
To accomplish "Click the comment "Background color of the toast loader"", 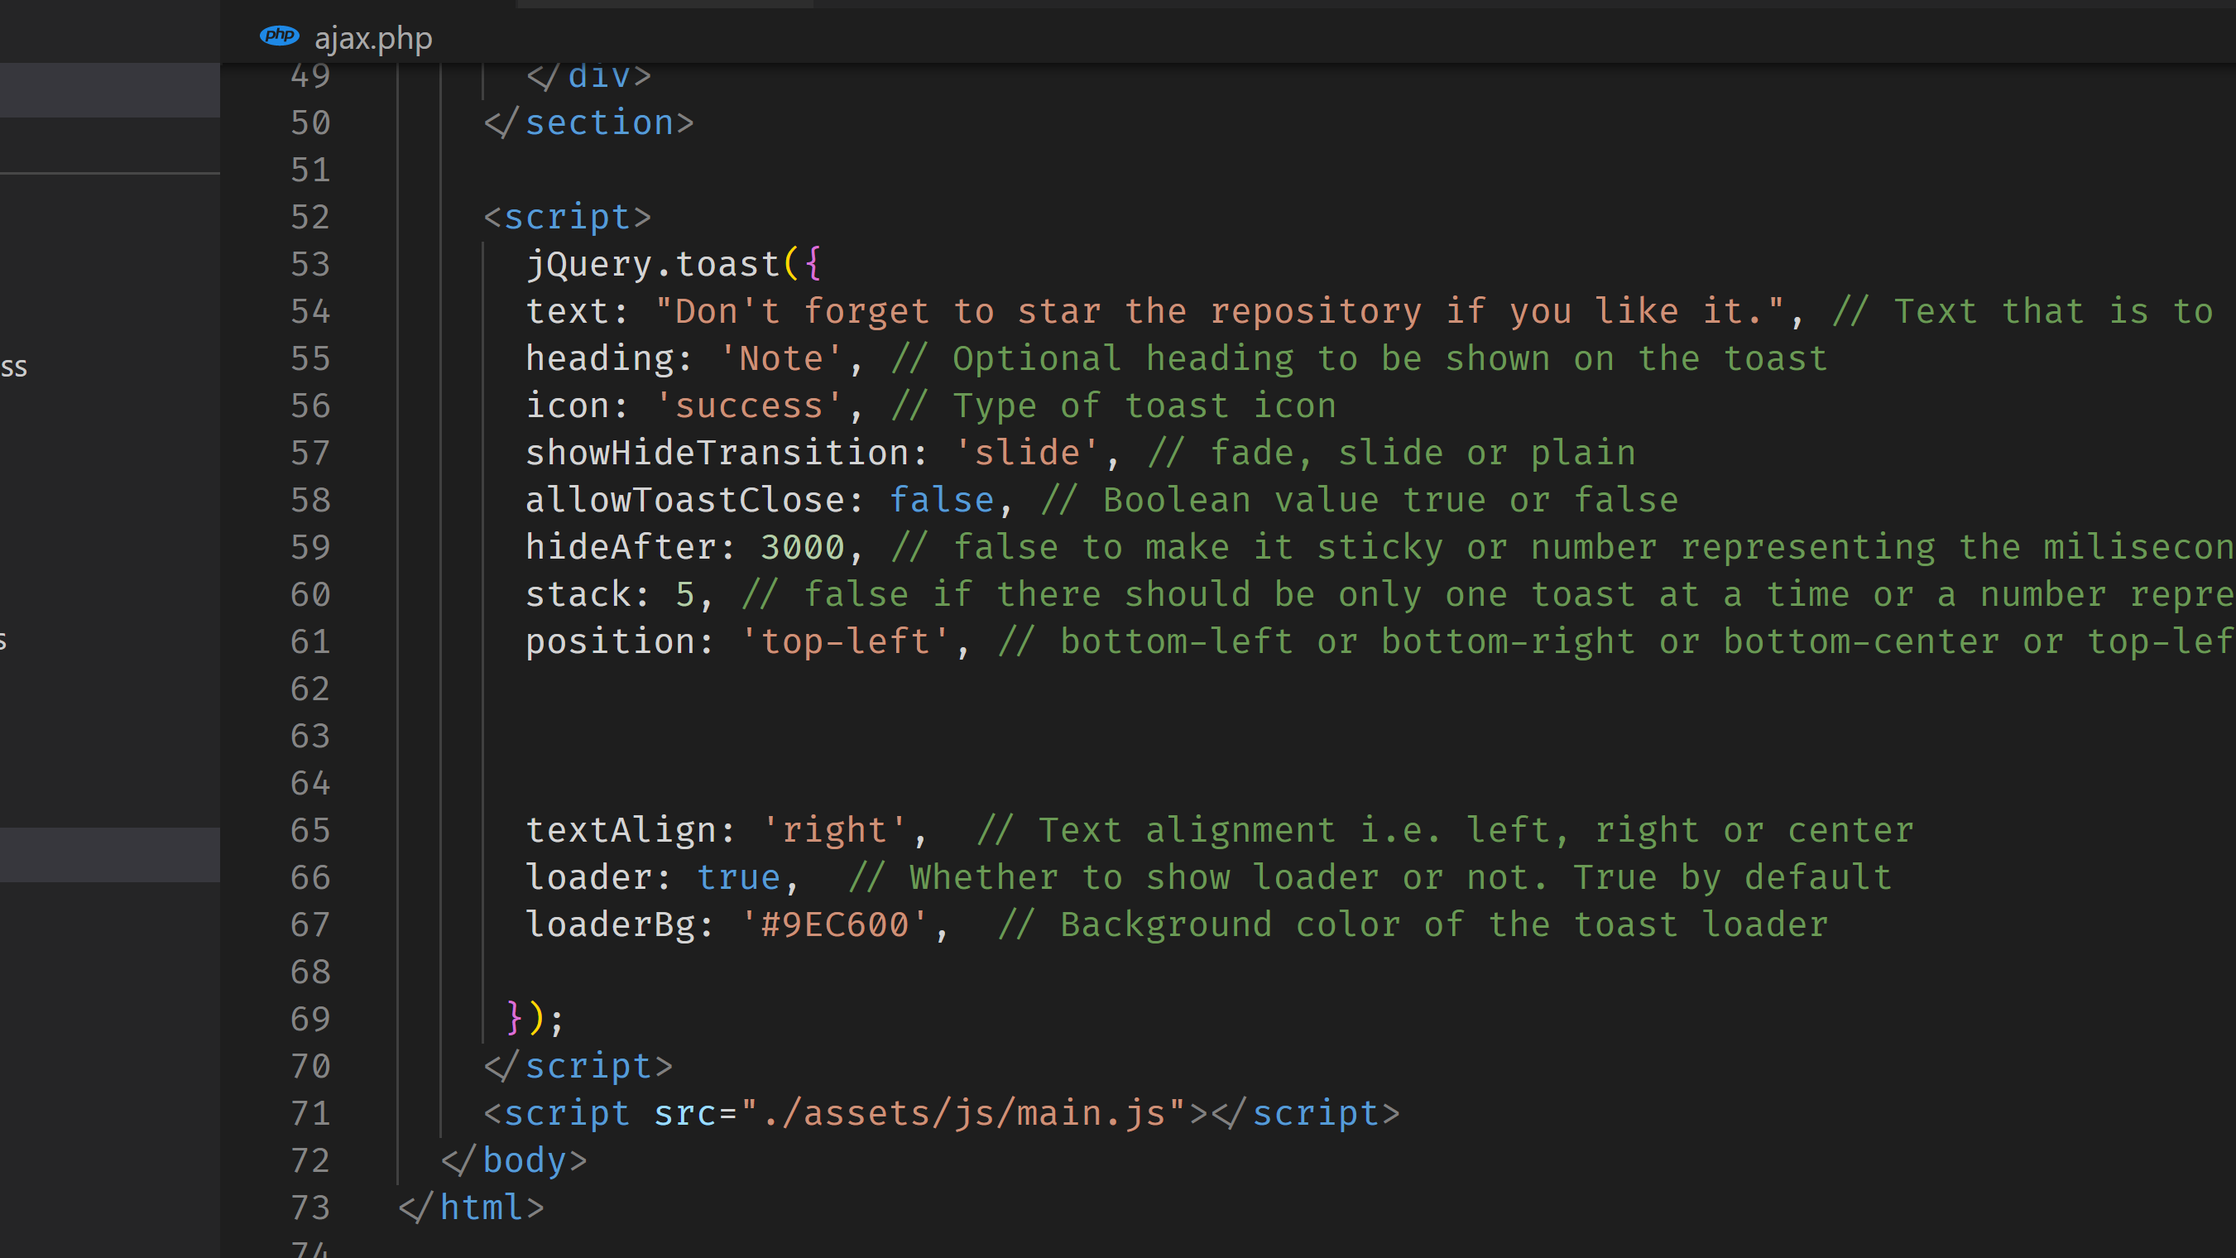I will point(1413,924).
